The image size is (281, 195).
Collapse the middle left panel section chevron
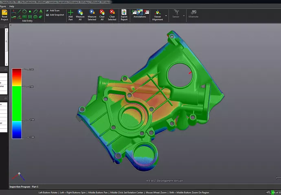(5, 69)
